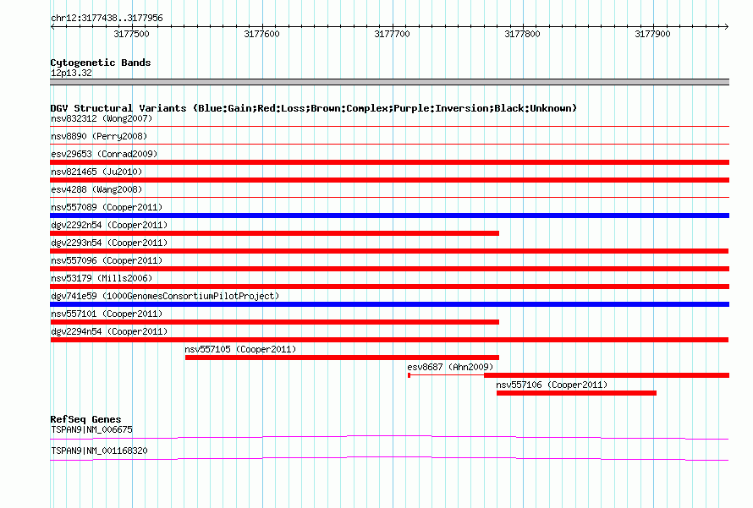
Task: Click the red bar under nsv821465
Action: (389, 180)
